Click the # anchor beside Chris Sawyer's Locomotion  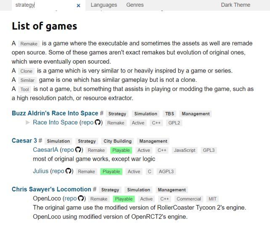(95, 189)
